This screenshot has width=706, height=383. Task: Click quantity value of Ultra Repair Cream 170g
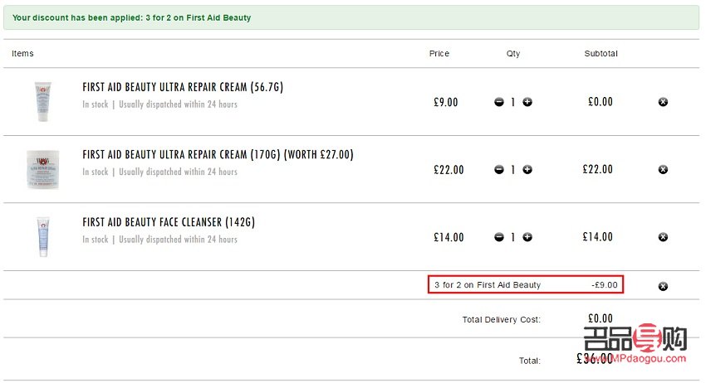513,170
